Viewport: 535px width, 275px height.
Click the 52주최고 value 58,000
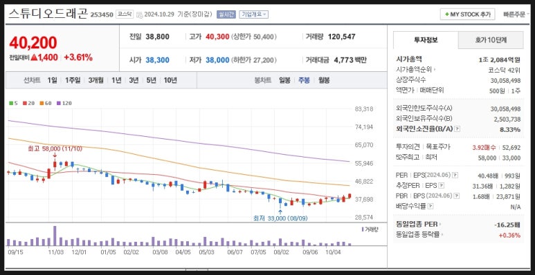tap(487, 158)
